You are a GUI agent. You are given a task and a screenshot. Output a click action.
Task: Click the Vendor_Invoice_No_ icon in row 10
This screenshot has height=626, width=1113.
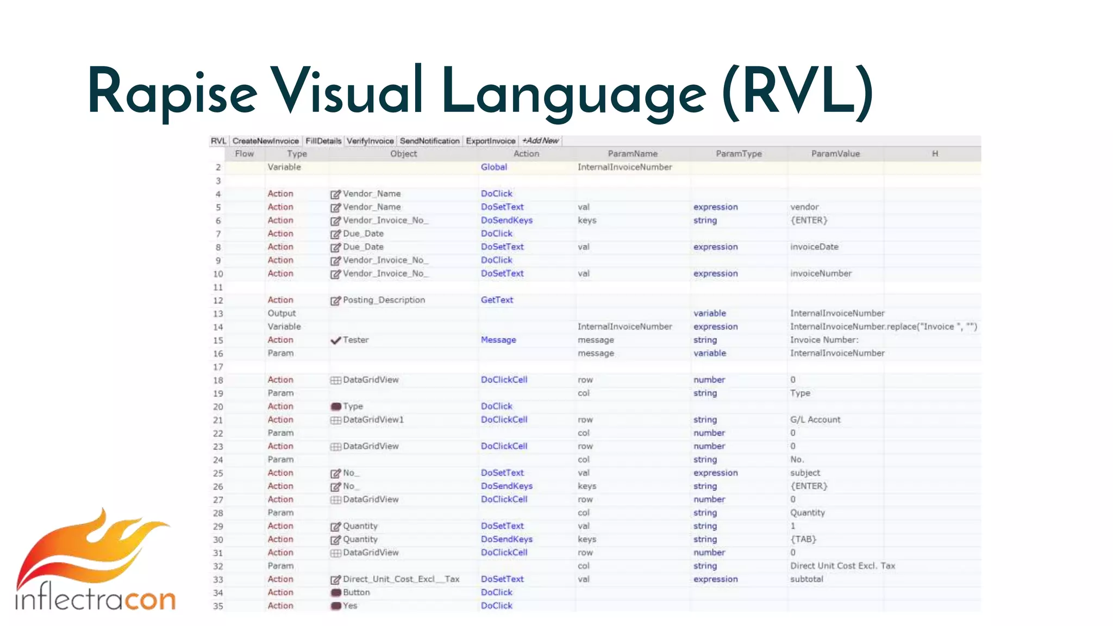(x=336, y=274)
